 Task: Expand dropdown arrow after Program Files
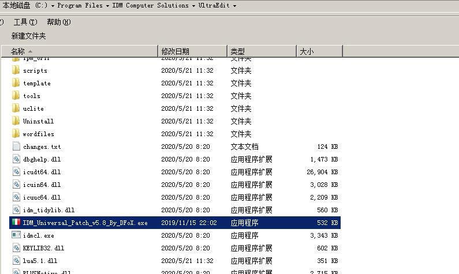click(x=107, y=6)
